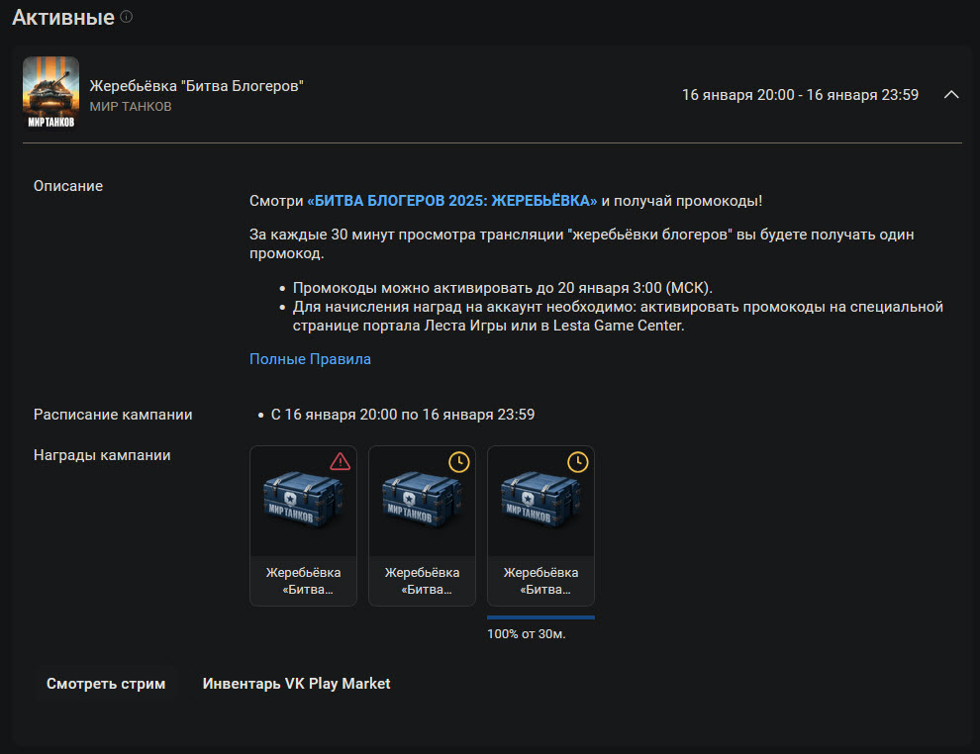980x754 pixels.
Task: Click the clock icon on the middle reward
Action: (458, 461)
